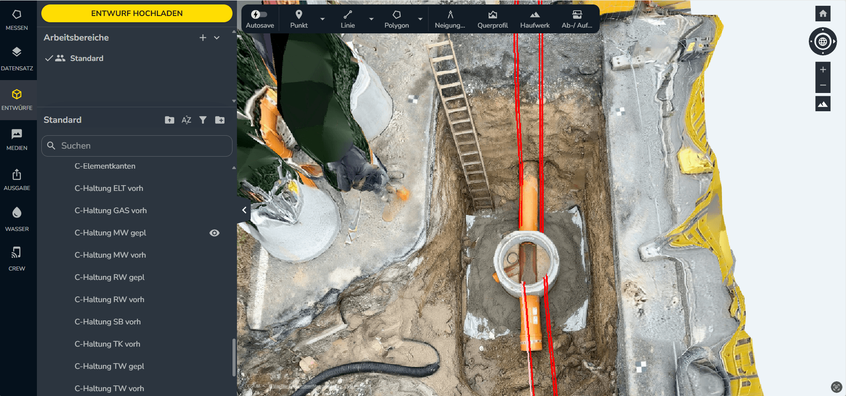Toggle the Autosave switch
Image resolution: width=846 pixels, height=396 pixels.
(x=260, y=15)
